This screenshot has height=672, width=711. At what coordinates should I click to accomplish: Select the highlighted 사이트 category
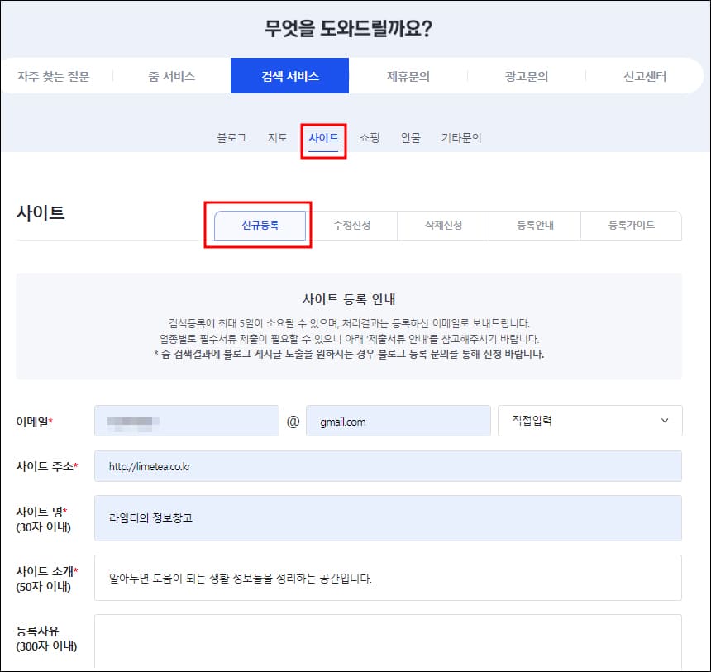[323, 138]
